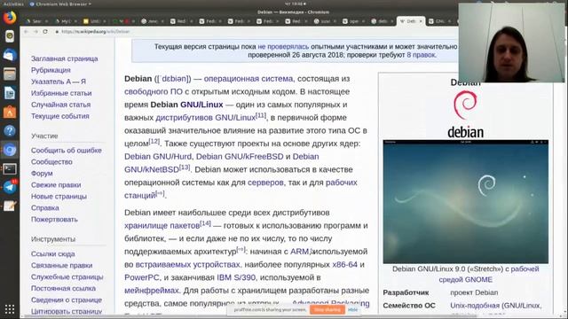Reload the Wikipedia page
The image size is (568, 319).
coord(45,32)
